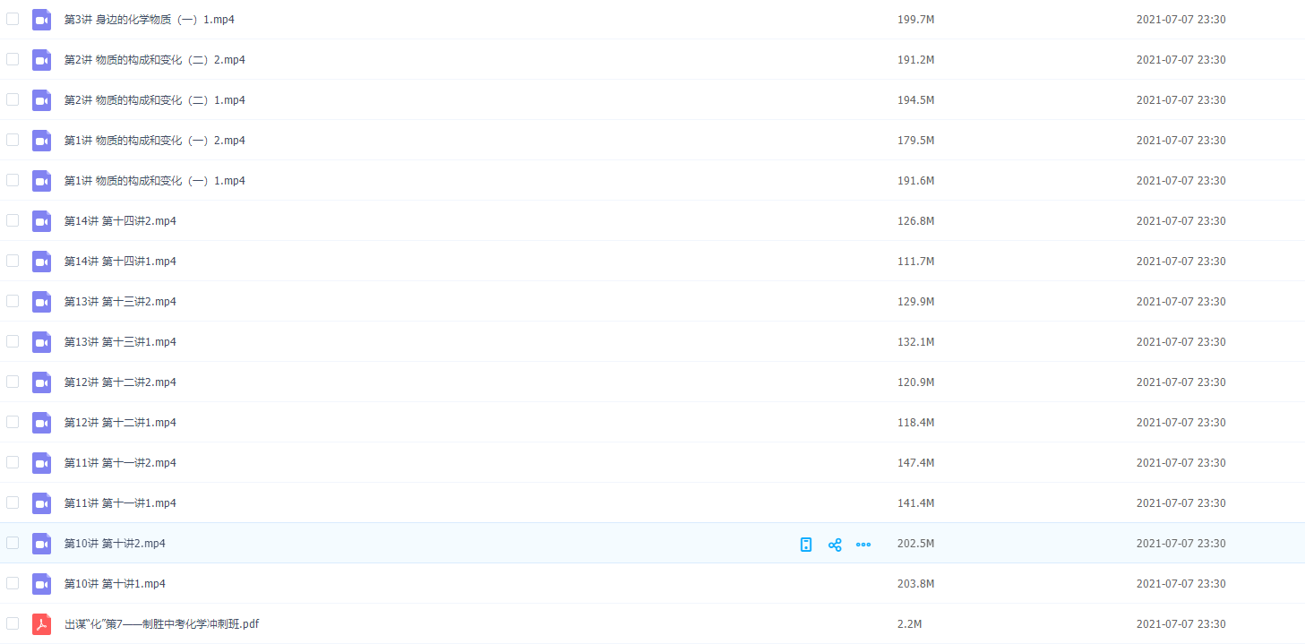Click video icon for 第12讲 第十二讲1.mp4
Screen dimensions: 1305x644
41,423
